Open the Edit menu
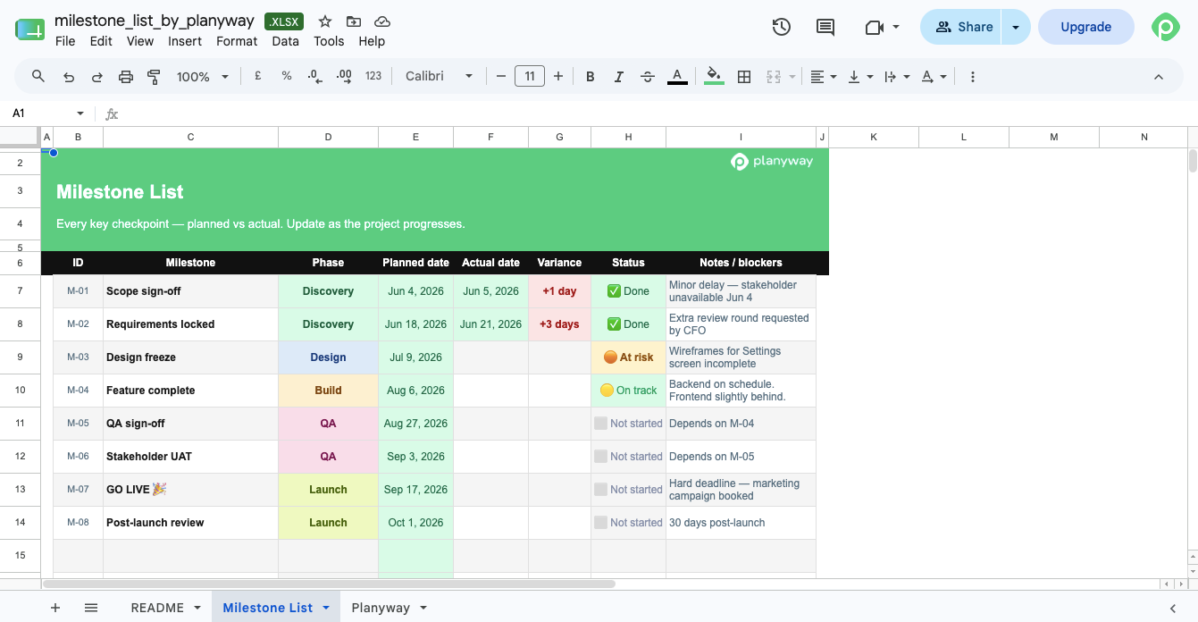The width and height of the screenshot is (1198, 622). [x=101, y=41]
